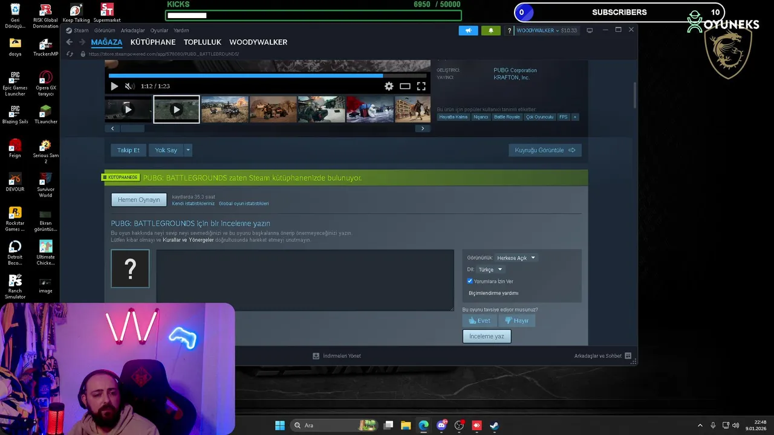Open Oyunlar menu
The height and width of the screenshot is (435, 774).
point(159,30)
